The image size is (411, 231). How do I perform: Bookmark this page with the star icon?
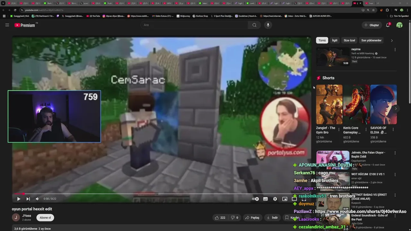[373, 10]
